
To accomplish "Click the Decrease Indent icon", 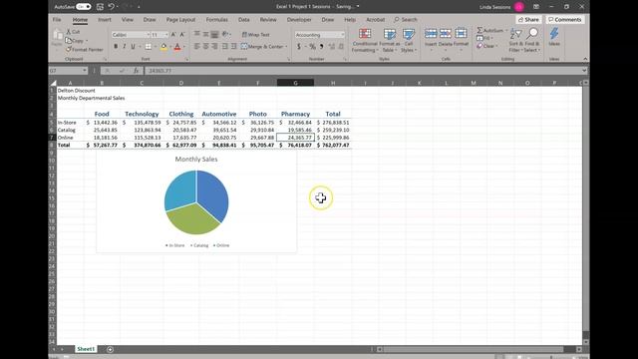I will click(224, 47).
